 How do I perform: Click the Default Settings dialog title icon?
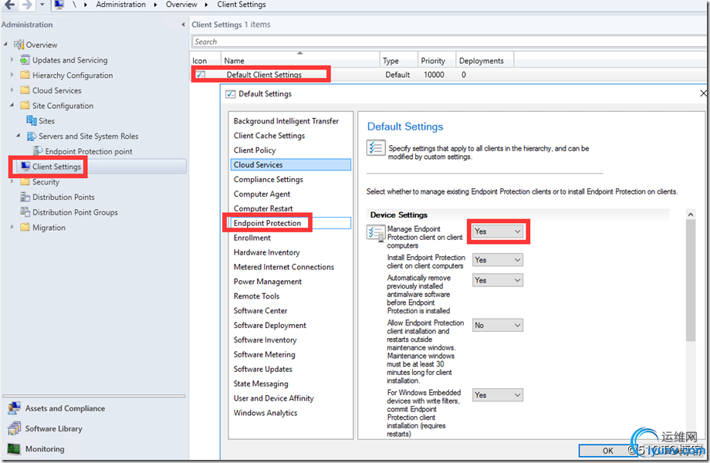231,93
